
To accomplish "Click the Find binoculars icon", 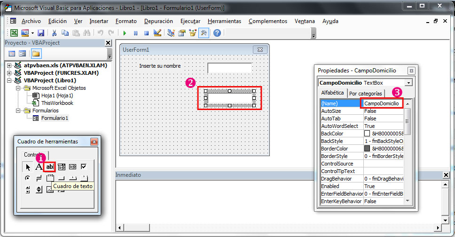I will [x=86, y=33].
